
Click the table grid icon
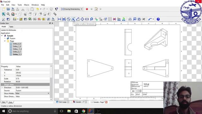coord(110,19)
